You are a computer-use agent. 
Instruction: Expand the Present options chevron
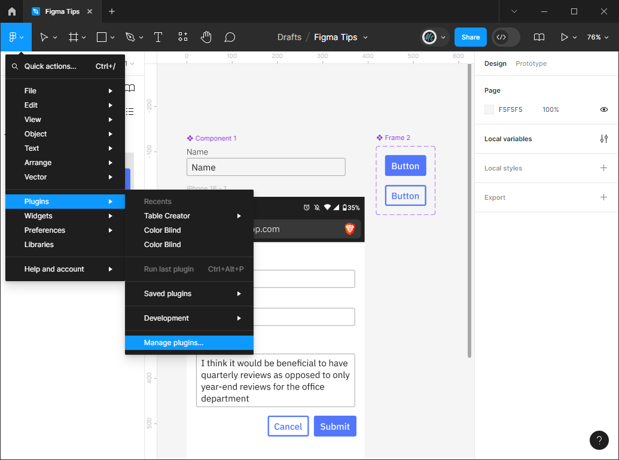coord(575,38)
